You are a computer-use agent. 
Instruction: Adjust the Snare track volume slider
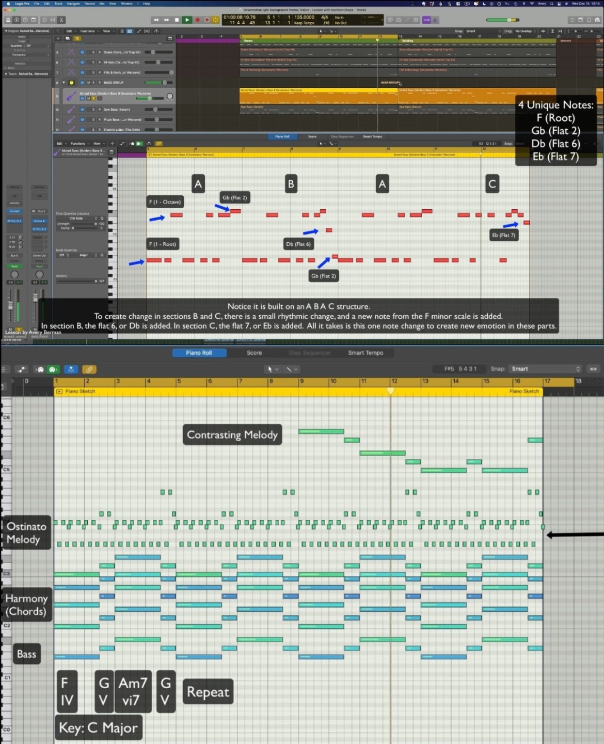(158, 52)
